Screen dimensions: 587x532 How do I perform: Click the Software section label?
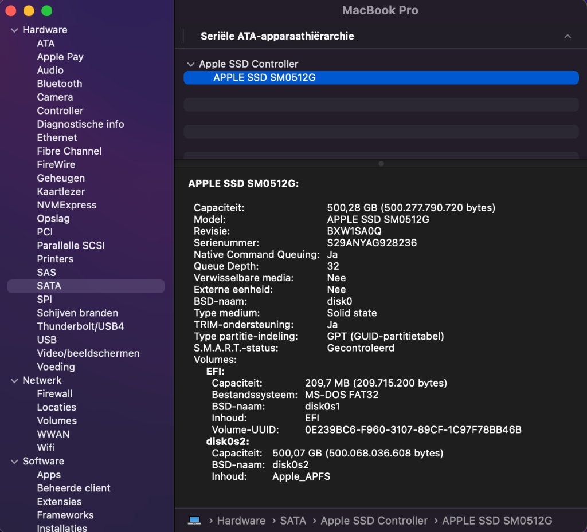(x=43, y=461)
